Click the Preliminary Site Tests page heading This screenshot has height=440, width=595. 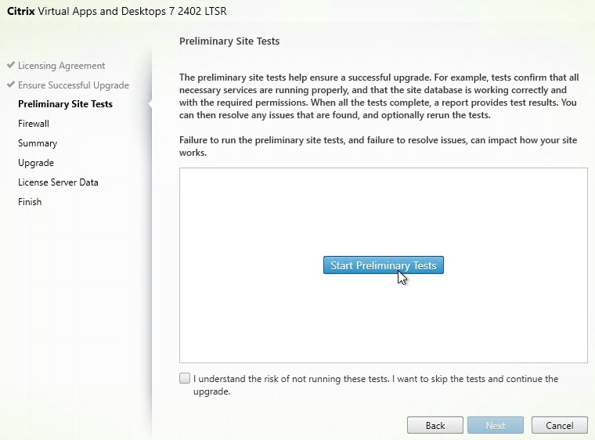pos(229,41)
